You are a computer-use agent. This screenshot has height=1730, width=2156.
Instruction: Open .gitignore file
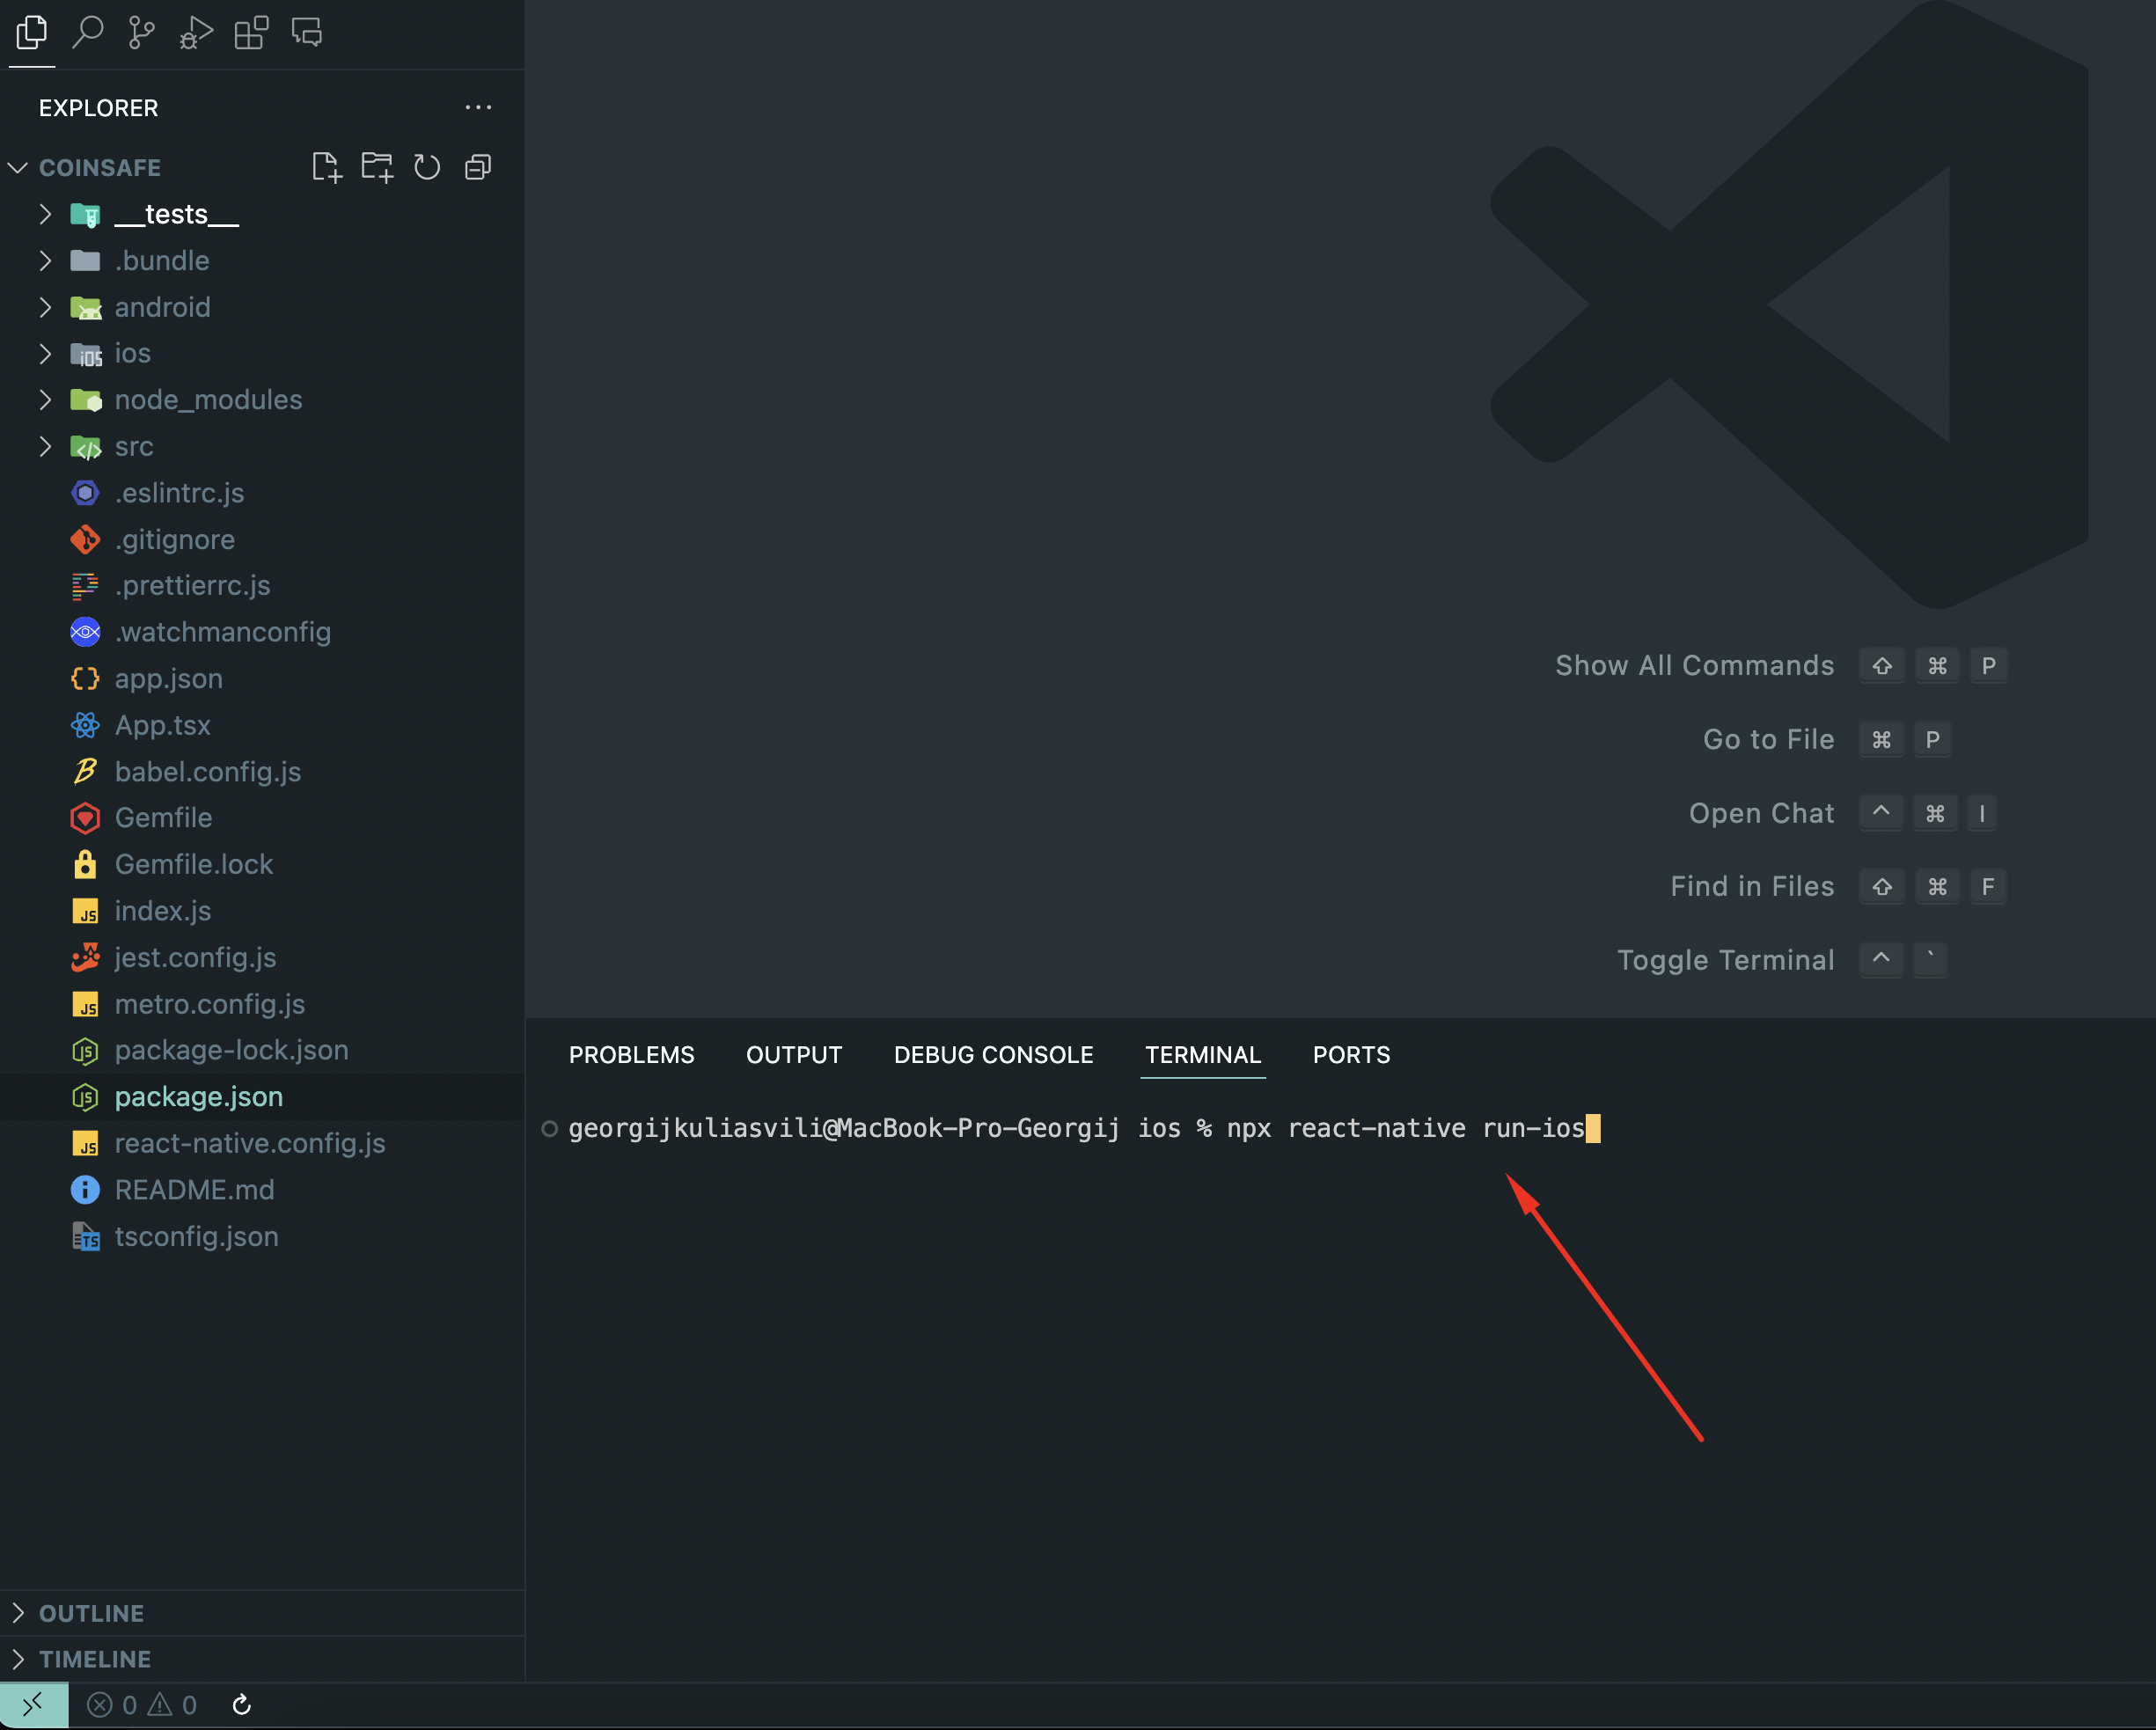pyautogui.click(x=262, y=539)
